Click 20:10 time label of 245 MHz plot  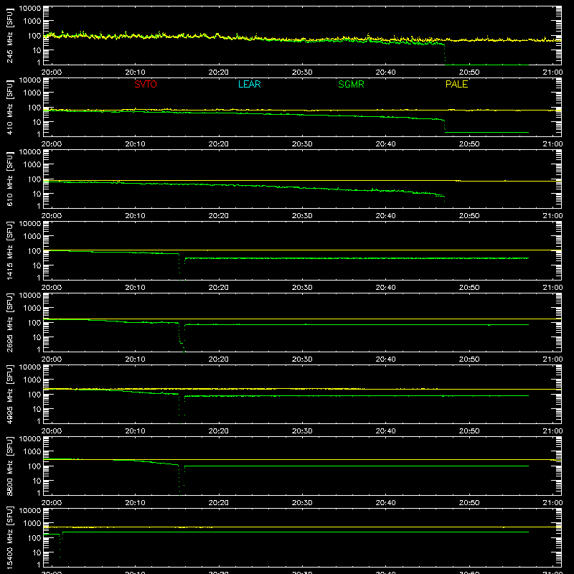135,72
